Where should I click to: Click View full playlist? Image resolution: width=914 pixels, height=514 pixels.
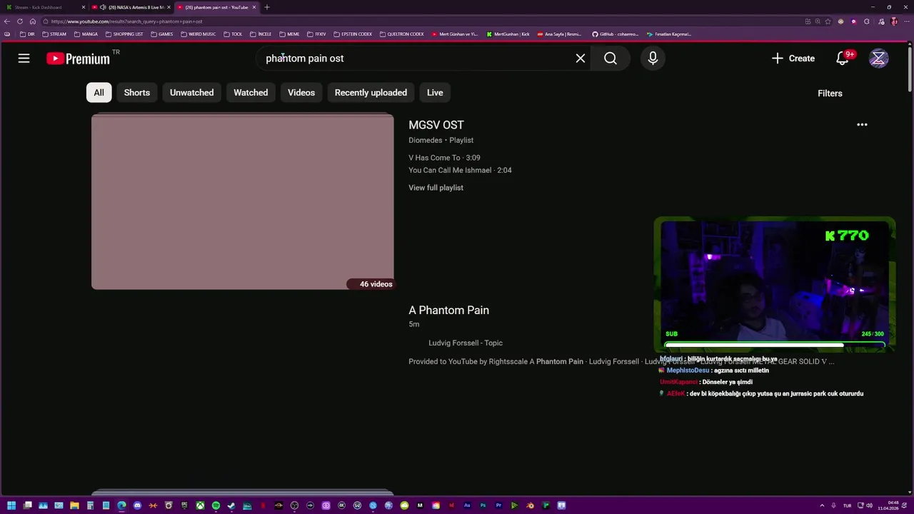[x=436, y=188]
